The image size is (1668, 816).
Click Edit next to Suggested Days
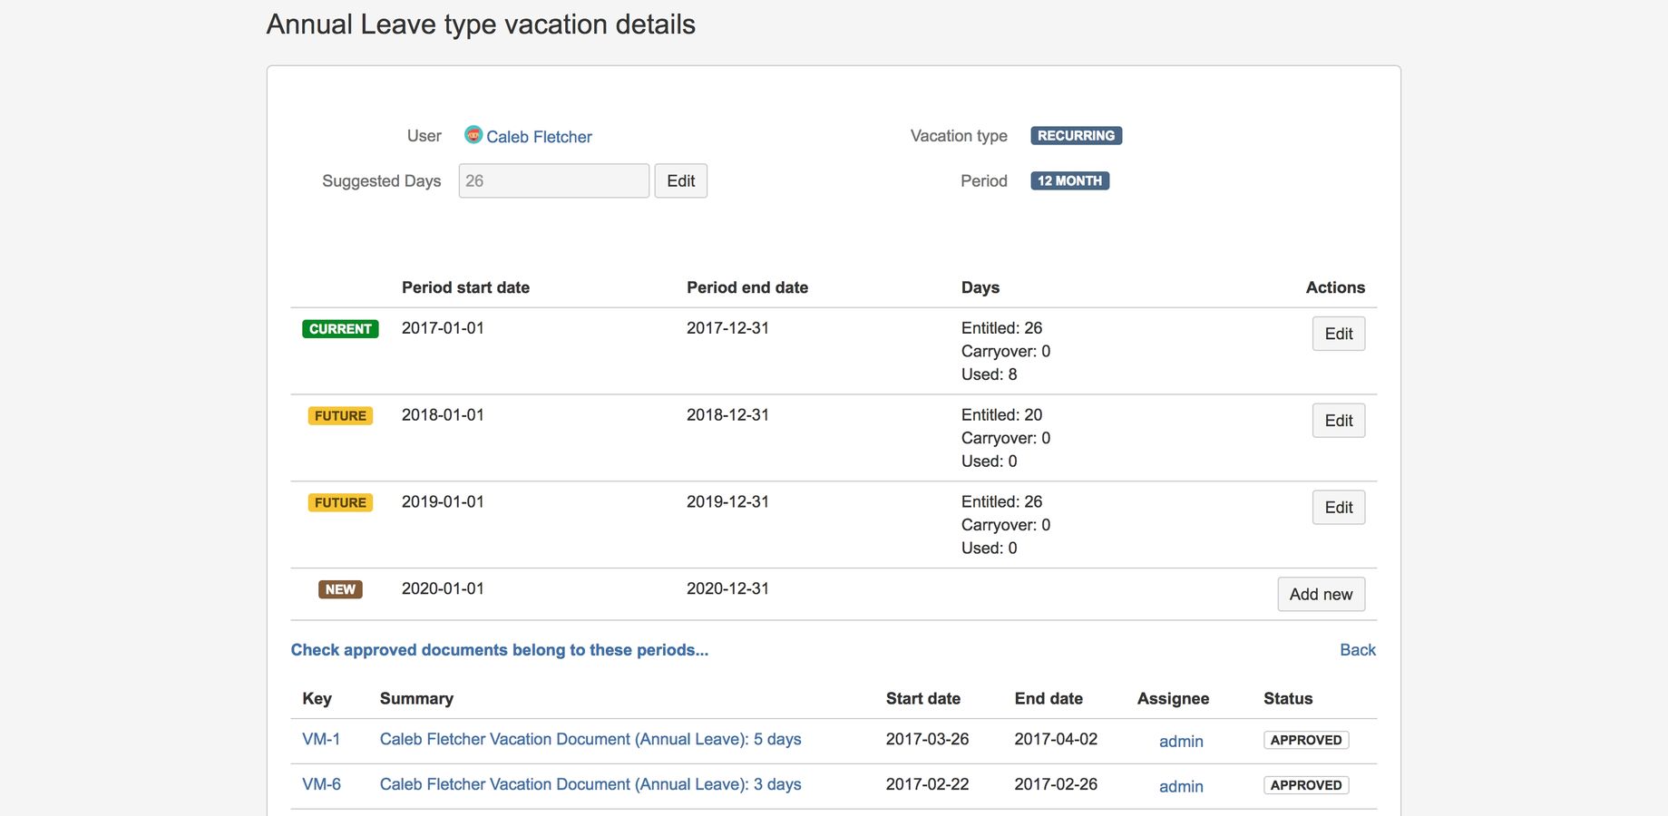pos(680,180)
